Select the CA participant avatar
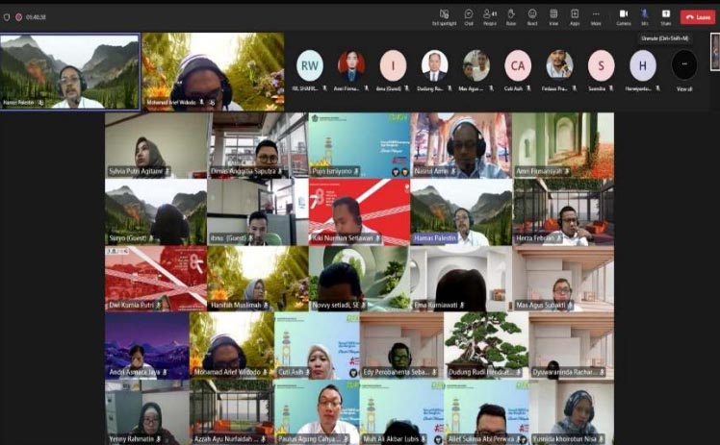The image size is (720, 445). coord(518,64)
